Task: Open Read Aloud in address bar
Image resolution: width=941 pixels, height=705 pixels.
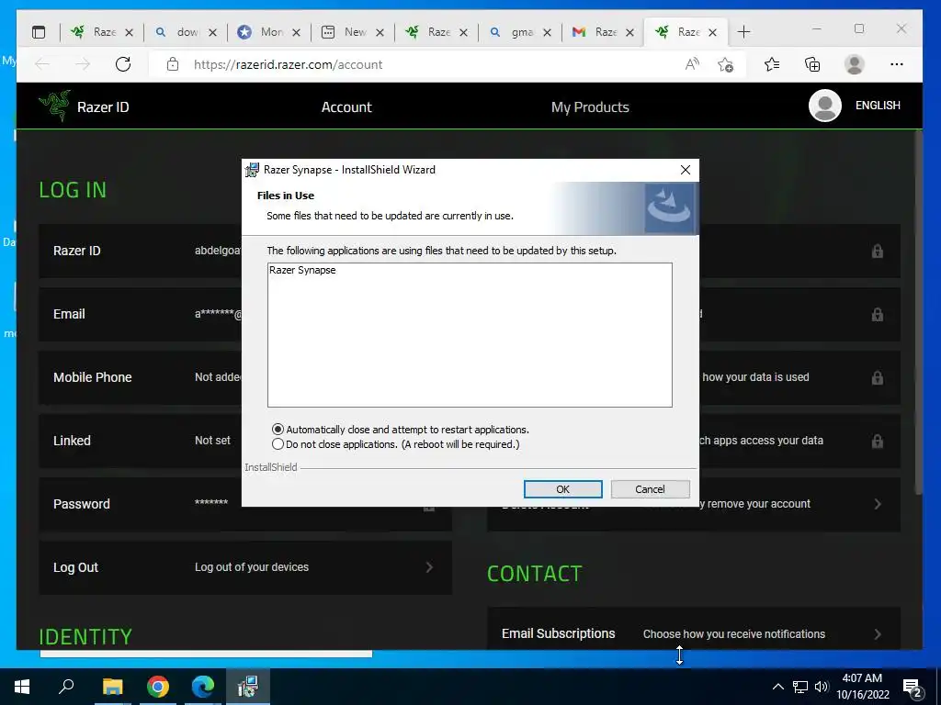Action: point(692,64)
